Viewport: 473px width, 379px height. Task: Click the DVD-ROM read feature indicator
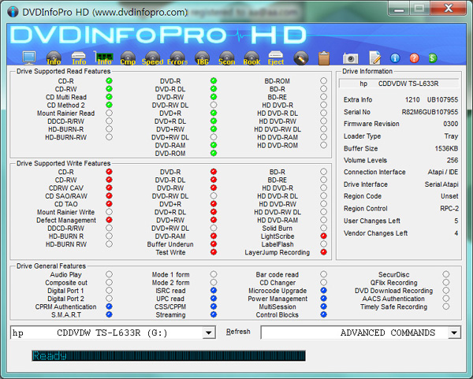click(214, 153)
